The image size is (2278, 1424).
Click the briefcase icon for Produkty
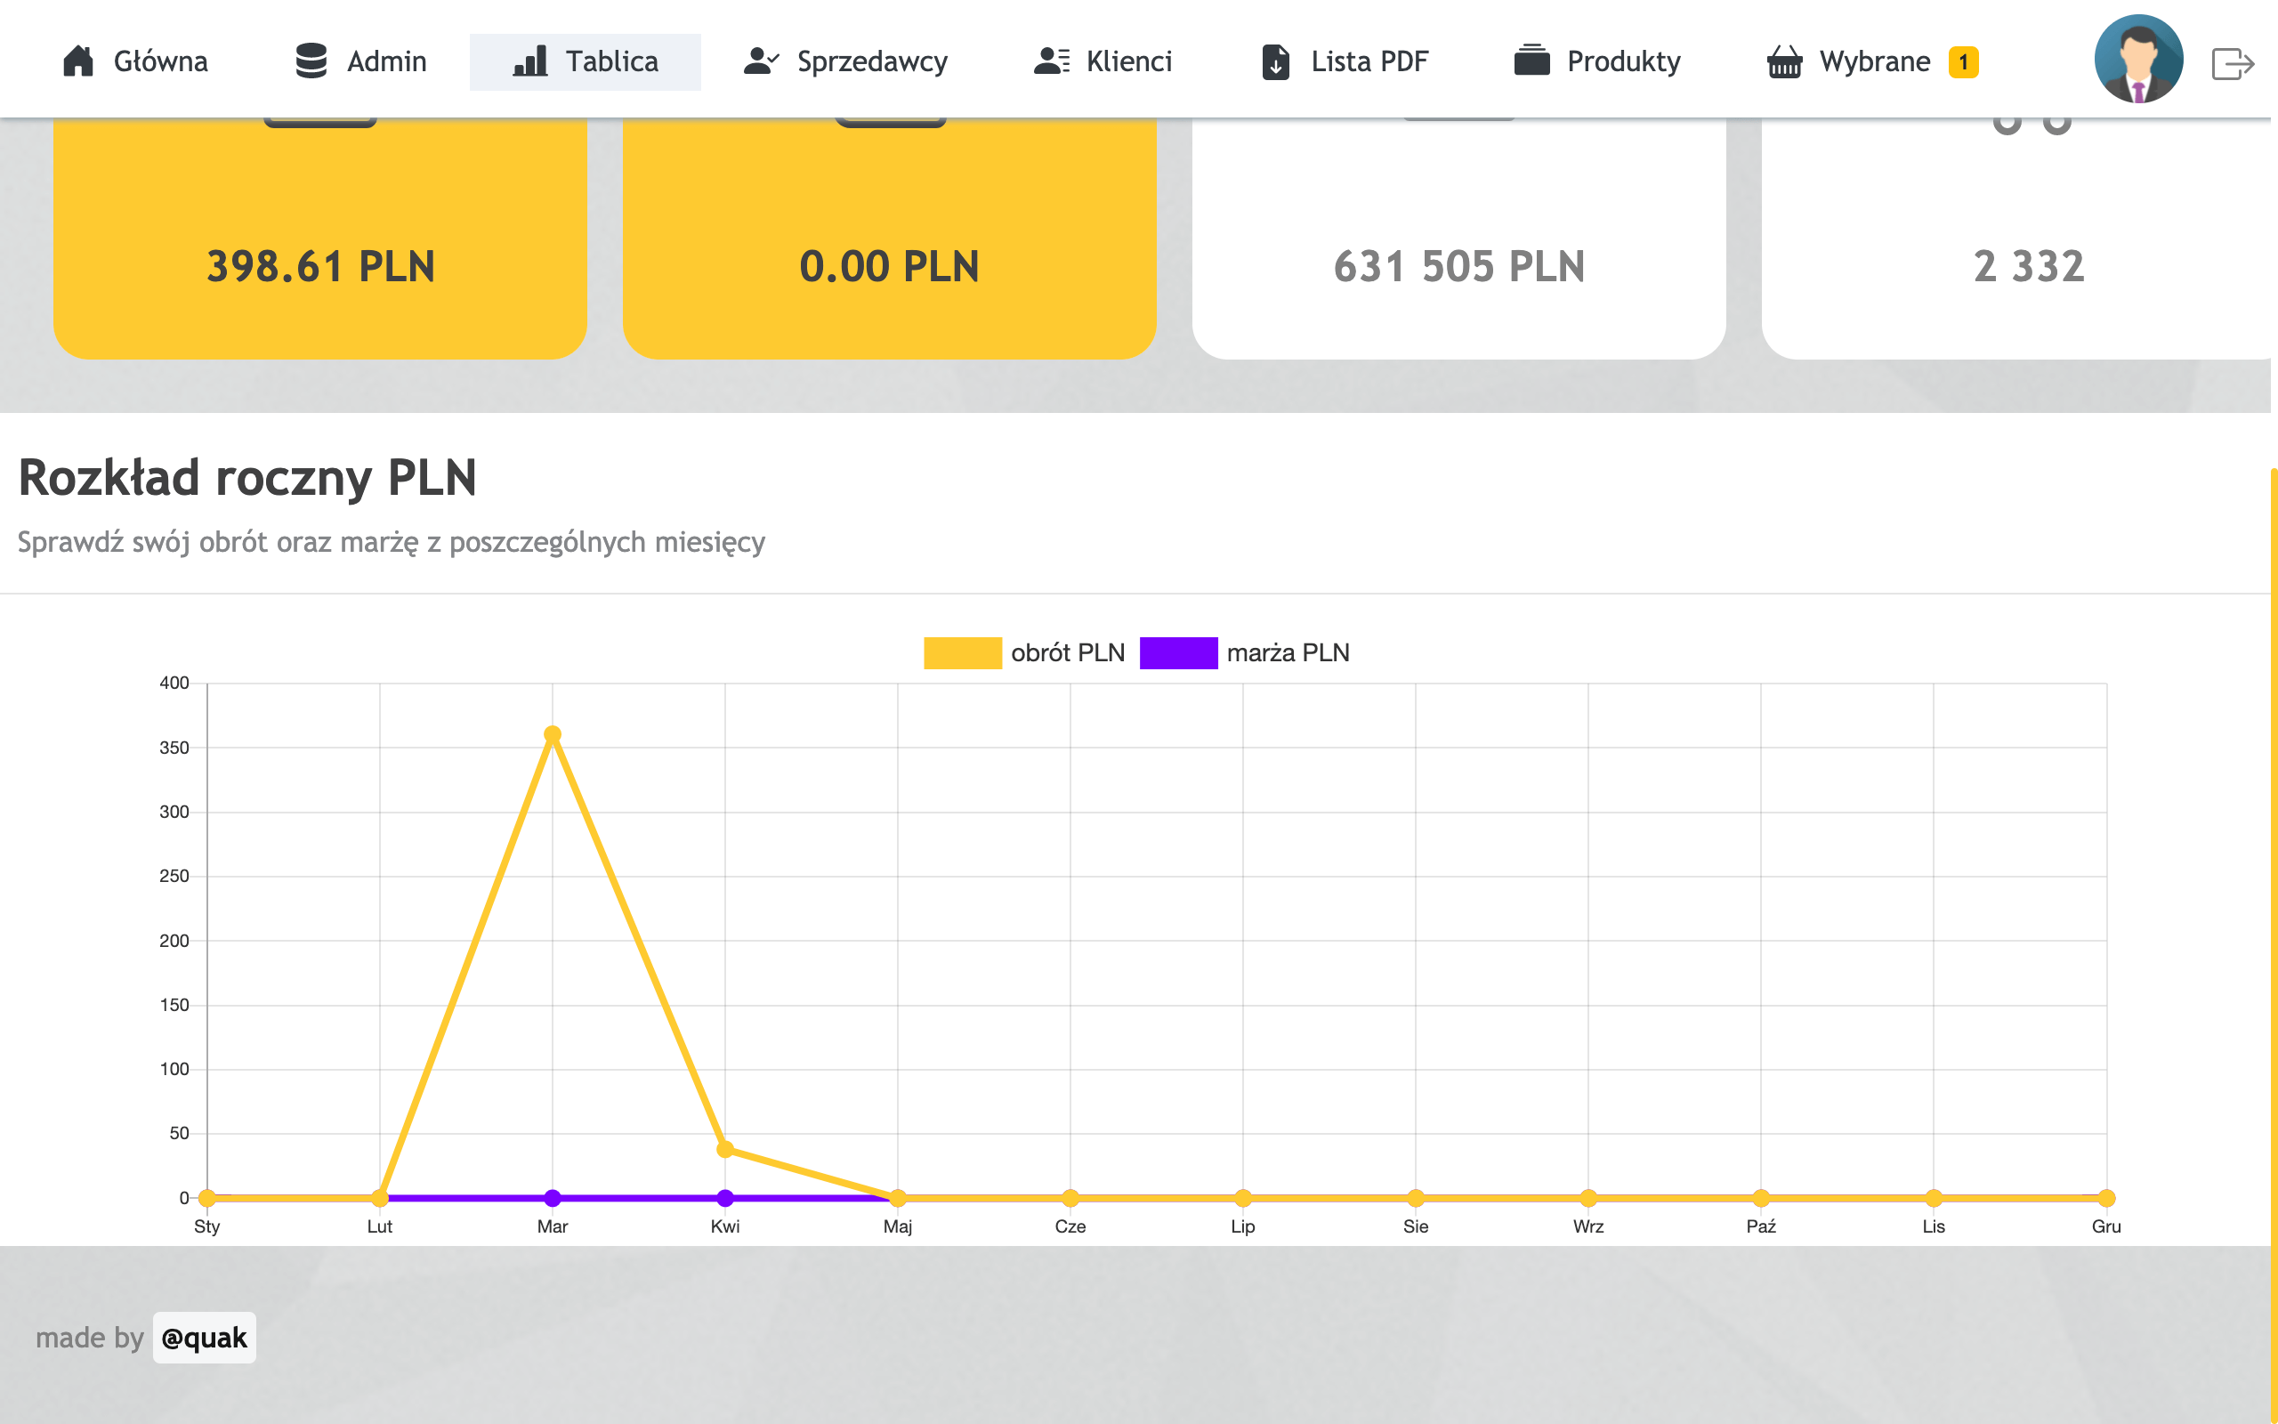[x=1531, y=61]
